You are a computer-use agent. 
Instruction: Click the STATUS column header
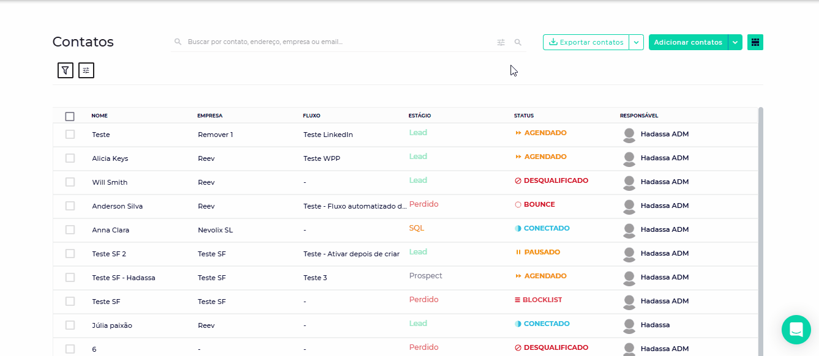click(524, 116)
